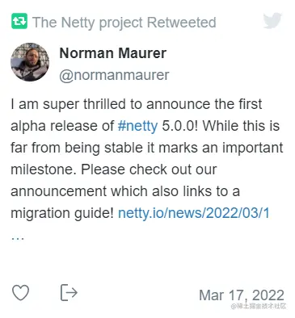Click the green retweet icon
Screen dimensions: 295x318
(19, 21)
